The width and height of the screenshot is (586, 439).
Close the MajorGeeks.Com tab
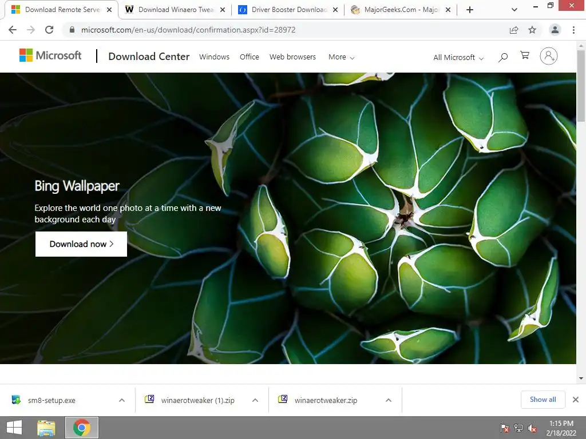pos(448,10)
